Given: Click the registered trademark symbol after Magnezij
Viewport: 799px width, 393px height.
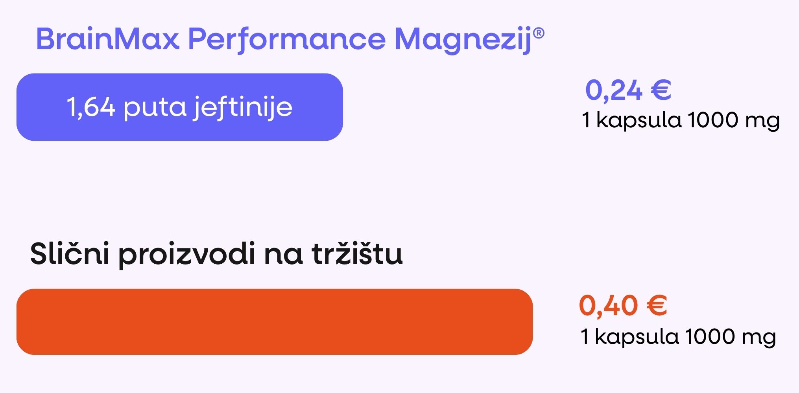Looking at the screenshot, I should tap(538, 33).
